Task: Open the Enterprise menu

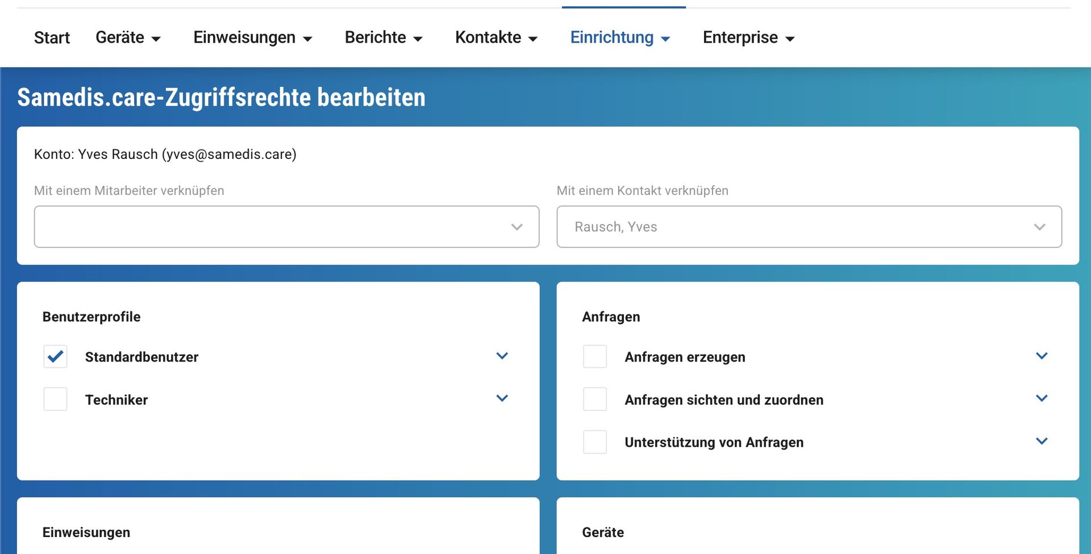Action: (x=748, y=37)
